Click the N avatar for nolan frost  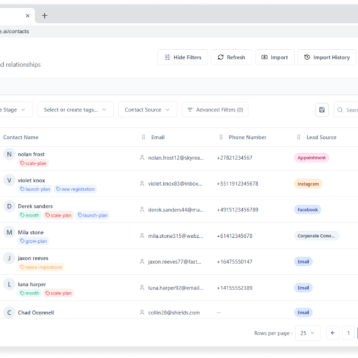point(9,154)
